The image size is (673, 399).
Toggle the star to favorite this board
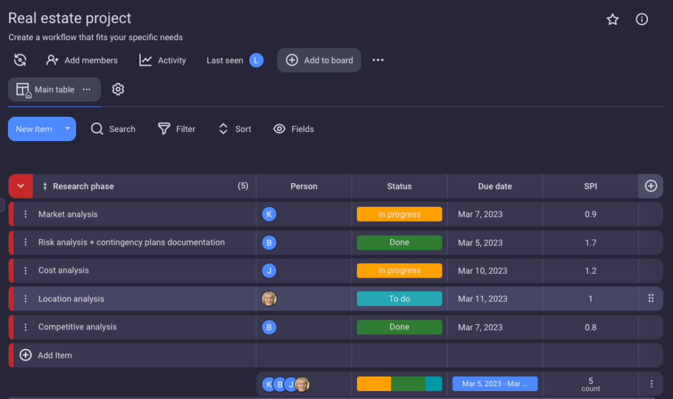click(x=613, y=19)
